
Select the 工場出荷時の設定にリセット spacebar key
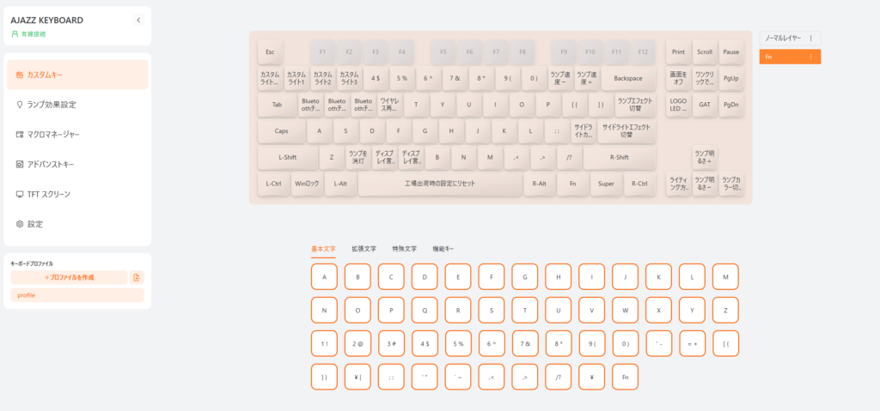tap(440, 184)
